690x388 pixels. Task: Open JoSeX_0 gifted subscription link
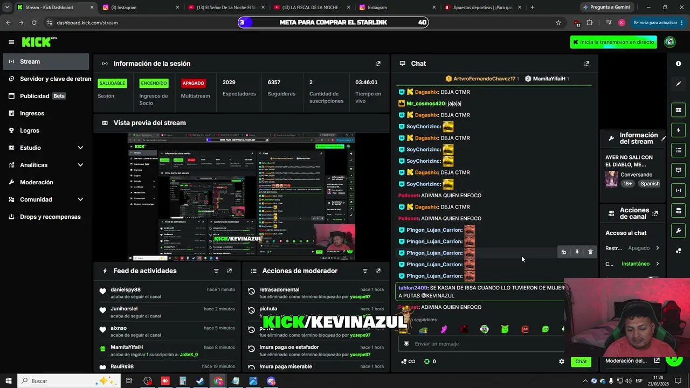[x=189, y=355]
